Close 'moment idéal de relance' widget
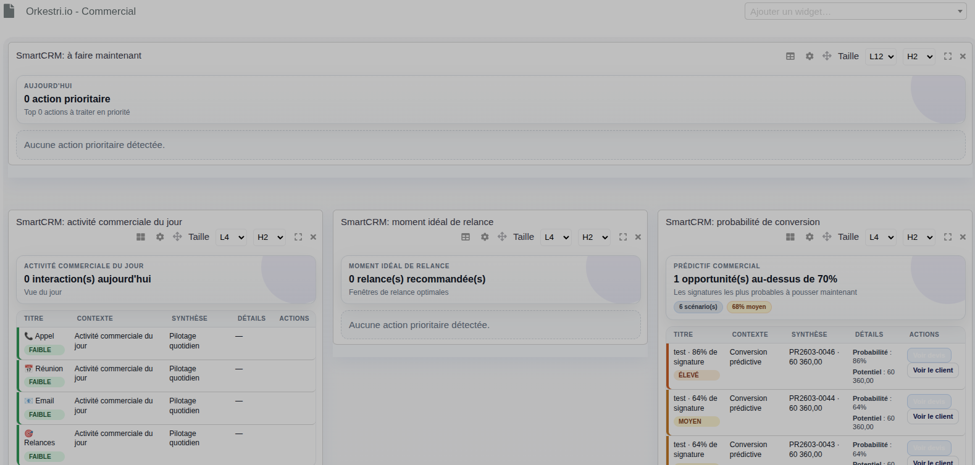Image resolution: width=975 pixels, height=465 pixels. (638, 237)
